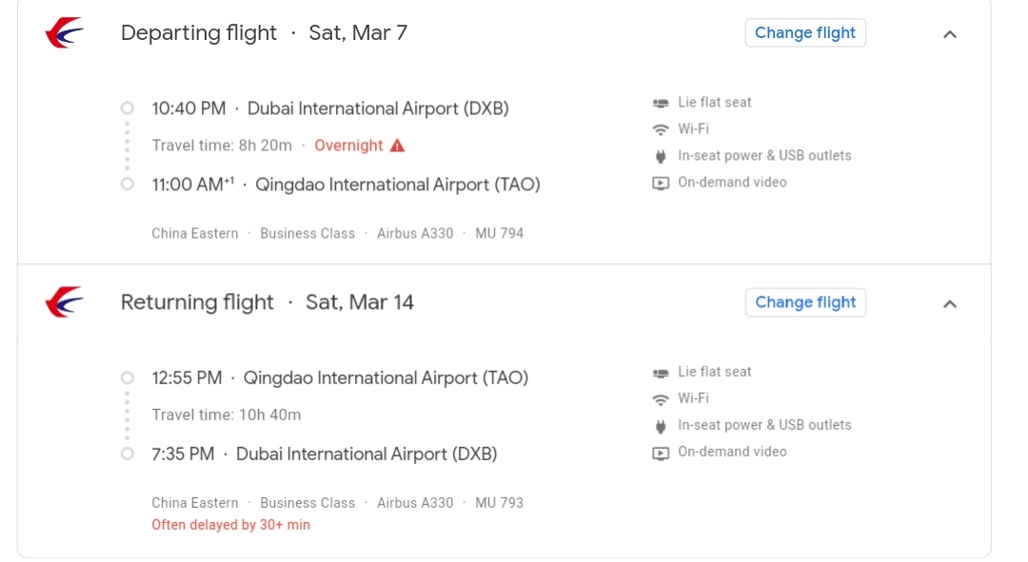Screen dimensions: 1028x562
Task: Click departing flight Lie flat seat icon
Action: pyautogui.click(x=661, y=103)
